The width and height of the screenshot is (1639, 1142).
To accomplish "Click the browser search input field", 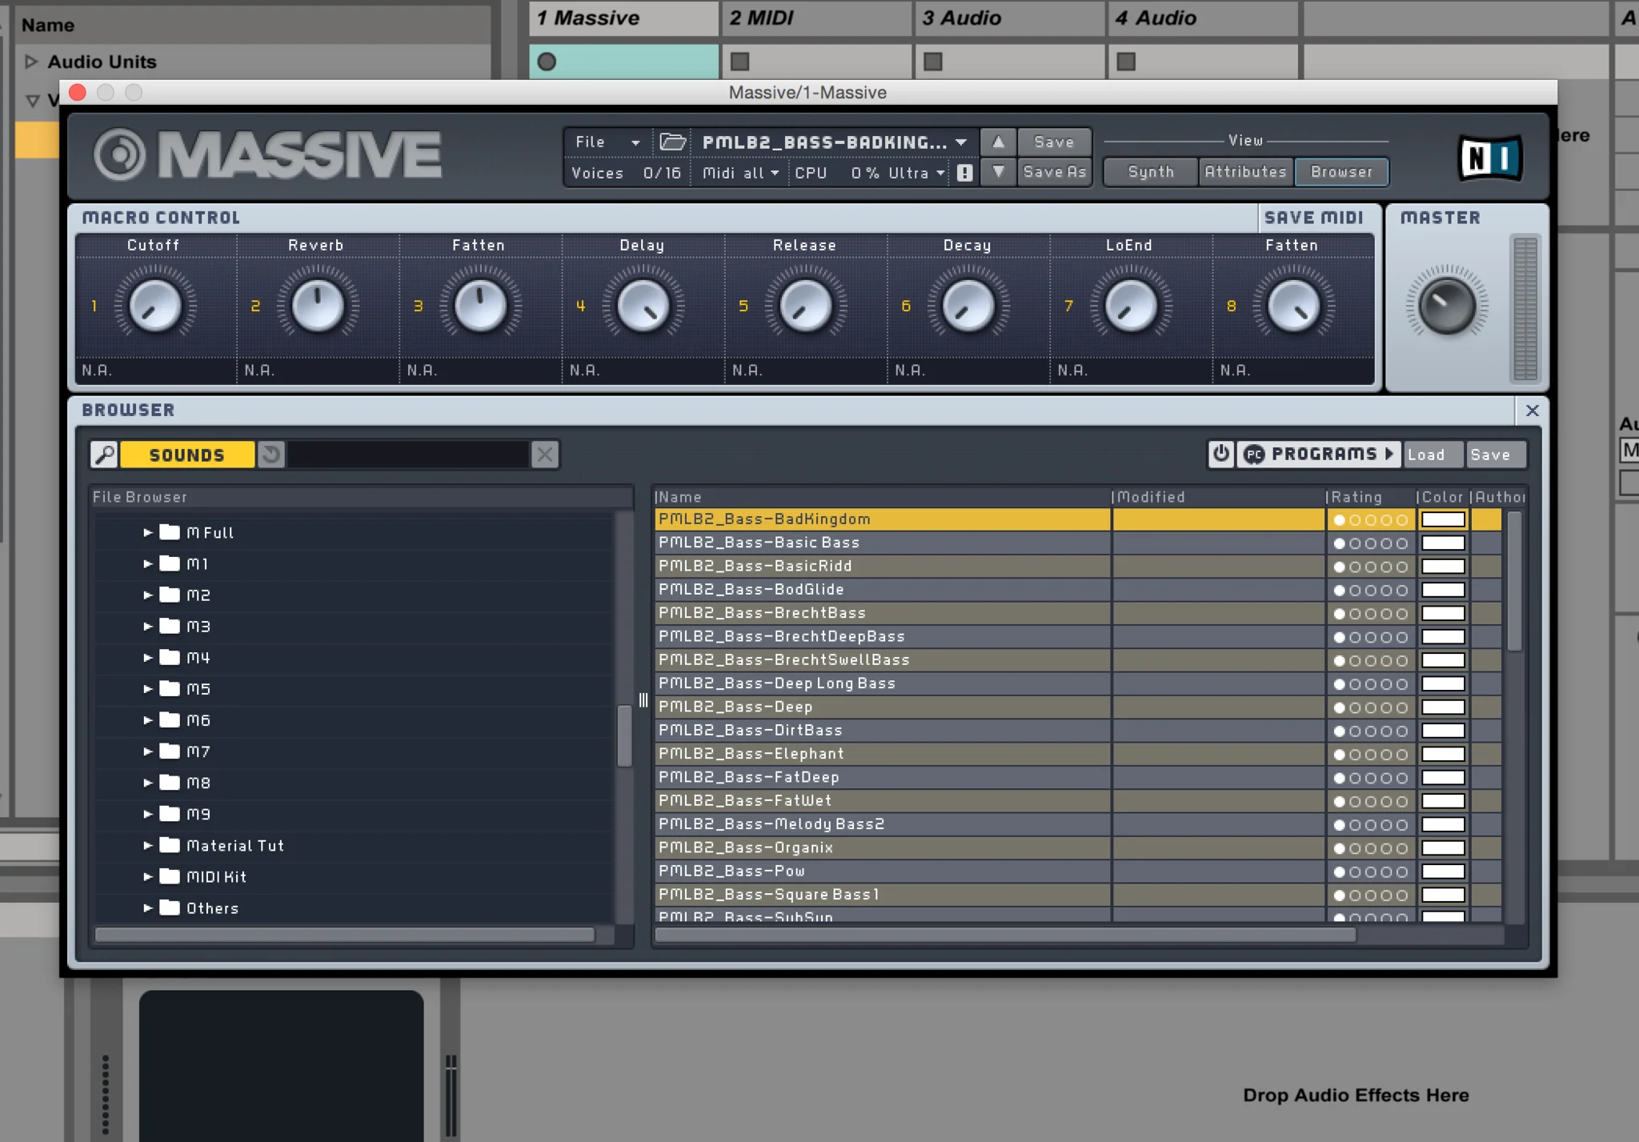I will (408, 455).
